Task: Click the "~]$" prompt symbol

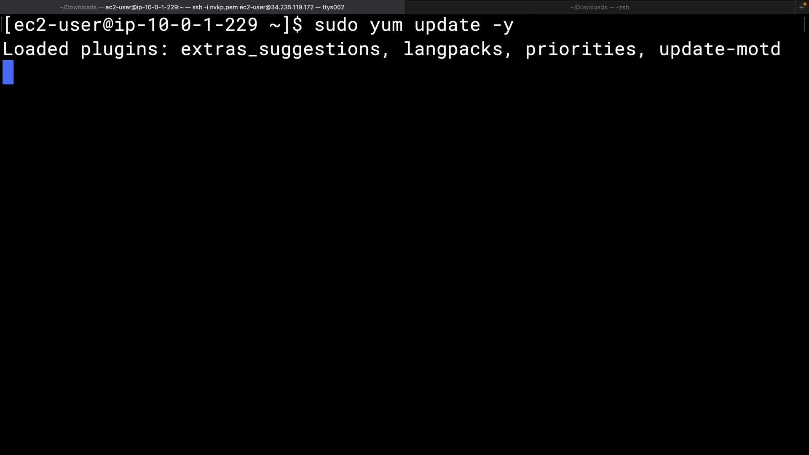Action: pos(286,25)
